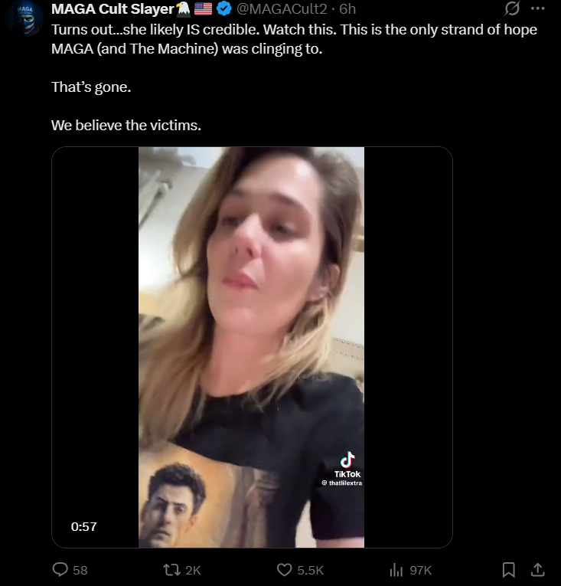
Task: Open the three-dot more options menu
Action: (x=537, y=8)
